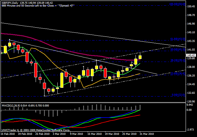Screen dimensions: 197x137
Task: Click the 141.55 price axis label
Action: point(191,50)
